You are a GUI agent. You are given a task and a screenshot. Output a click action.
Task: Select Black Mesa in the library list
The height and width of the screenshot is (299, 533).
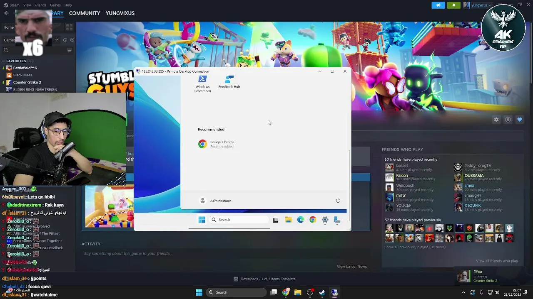point(22,75)
